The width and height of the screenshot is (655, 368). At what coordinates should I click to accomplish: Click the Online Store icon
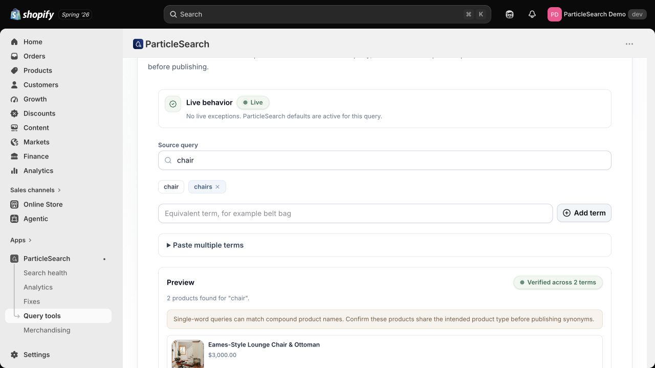(x=14, y=204)
